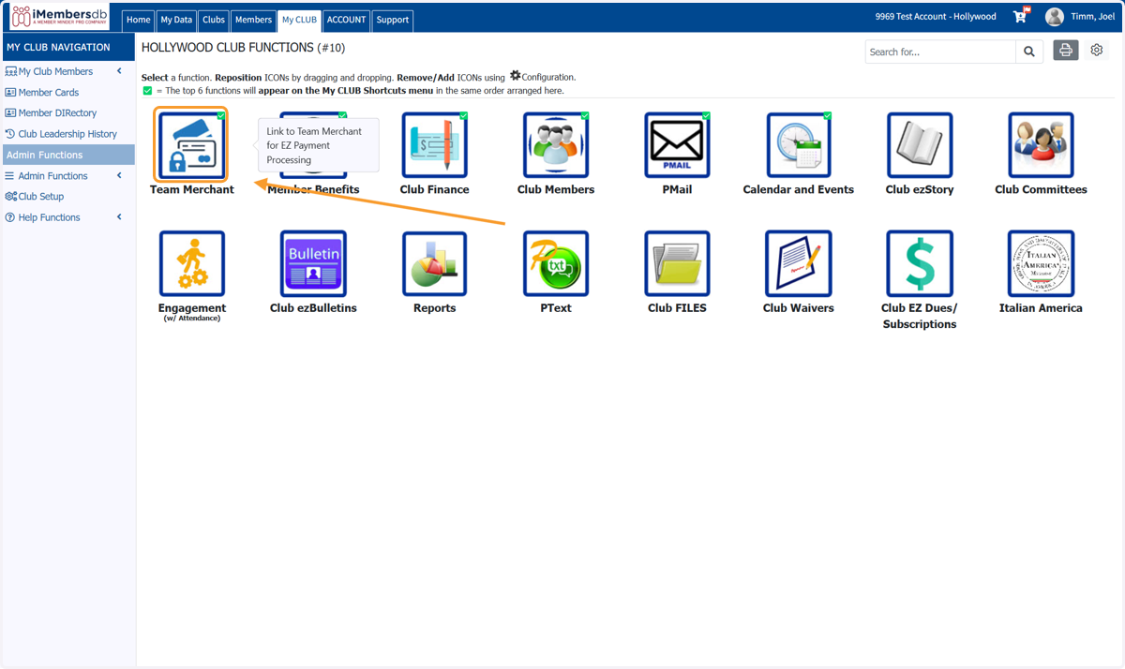
Task: Switch to the My Data tab
Action: tap(176, 20)
